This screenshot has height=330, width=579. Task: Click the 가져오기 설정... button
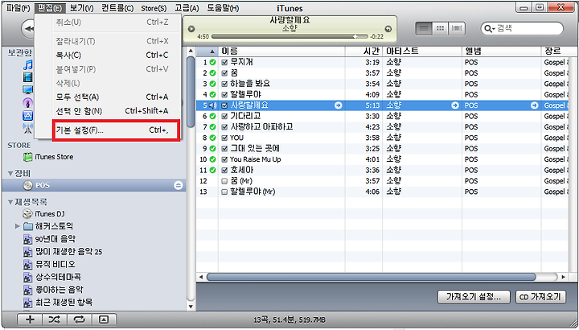click(x=474, y=297)
